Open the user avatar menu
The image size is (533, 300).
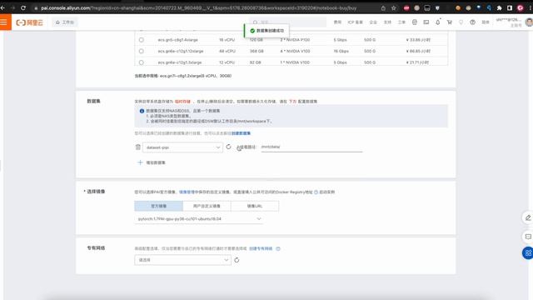tap(529, 22)
